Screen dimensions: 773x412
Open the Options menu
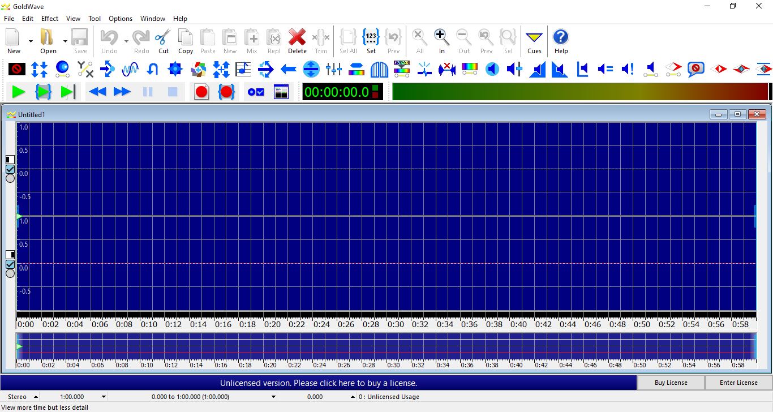[x=121, y=19]
